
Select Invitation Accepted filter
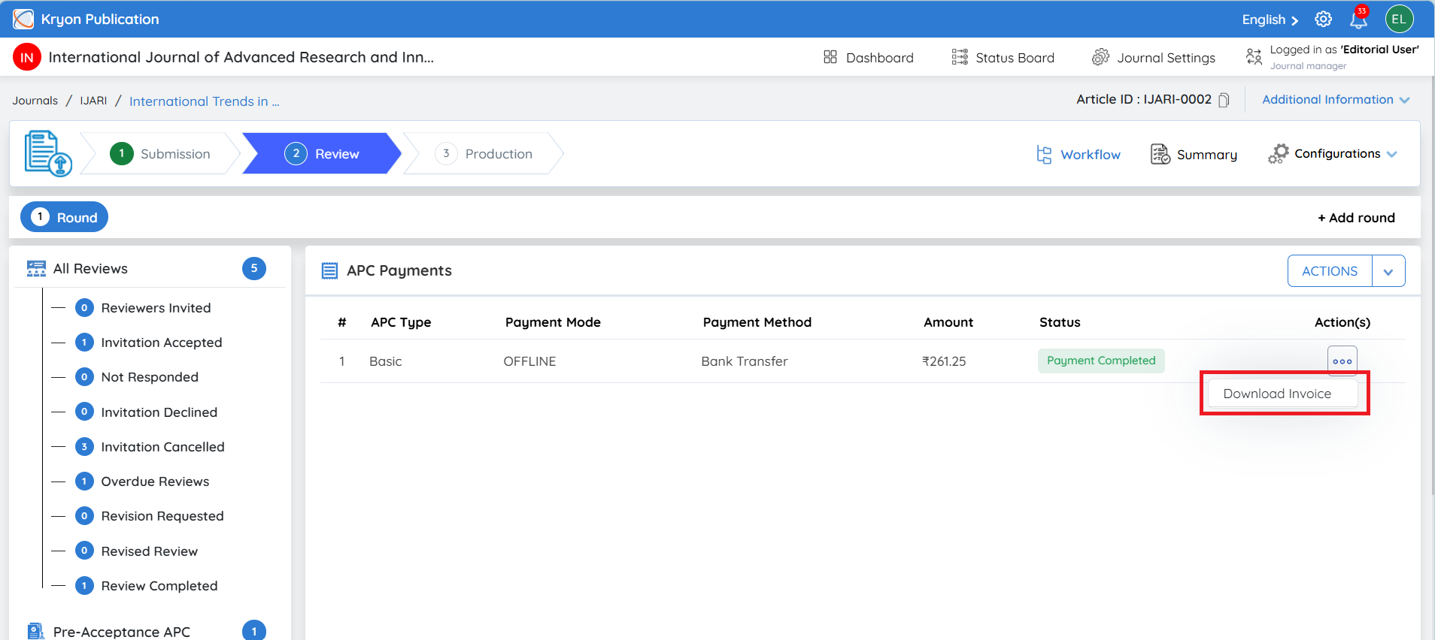[162, 343]
